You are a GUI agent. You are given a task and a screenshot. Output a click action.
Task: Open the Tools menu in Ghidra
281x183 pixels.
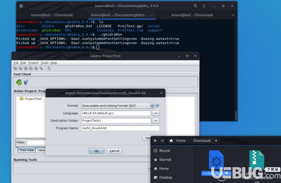[44, 63]
